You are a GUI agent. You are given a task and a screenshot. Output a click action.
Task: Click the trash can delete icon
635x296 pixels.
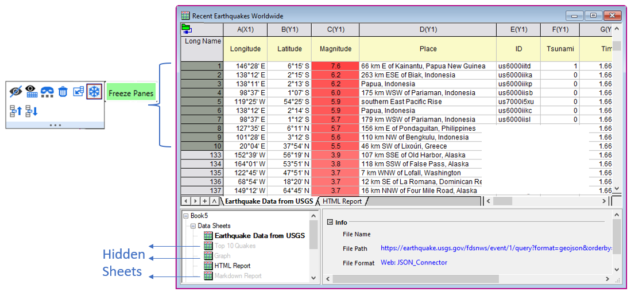pyautogui.click(x=63, y=91)
